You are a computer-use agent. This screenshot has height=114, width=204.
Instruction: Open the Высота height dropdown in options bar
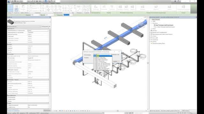coord(53,15)
